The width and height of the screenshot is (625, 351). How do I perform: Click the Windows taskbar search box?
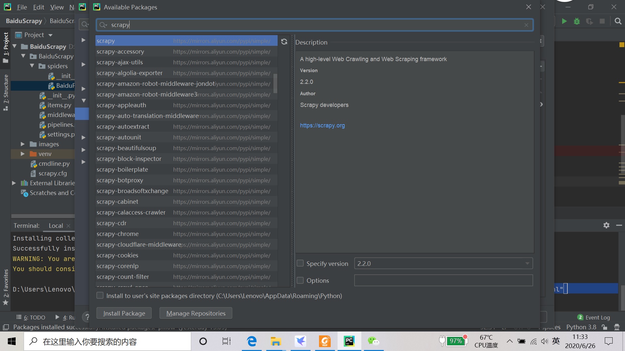tap(107, 341)
